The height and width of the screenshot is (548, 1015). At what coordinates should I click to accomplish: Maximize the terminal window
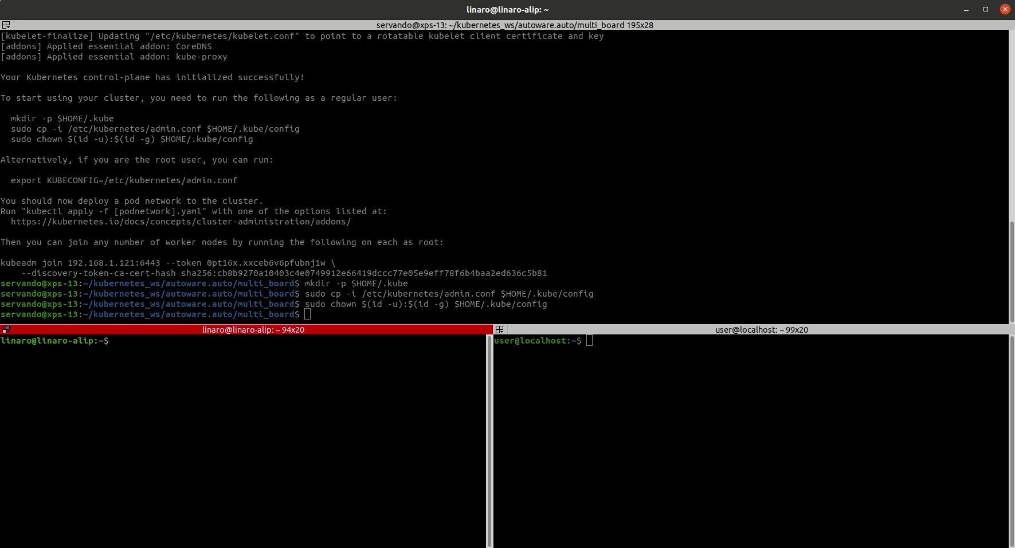click(986, 10)
